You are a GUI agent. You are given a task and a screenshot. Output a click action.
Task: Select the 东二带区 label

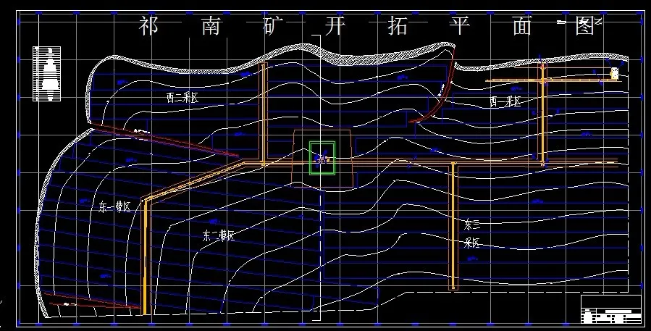[219, 235]
